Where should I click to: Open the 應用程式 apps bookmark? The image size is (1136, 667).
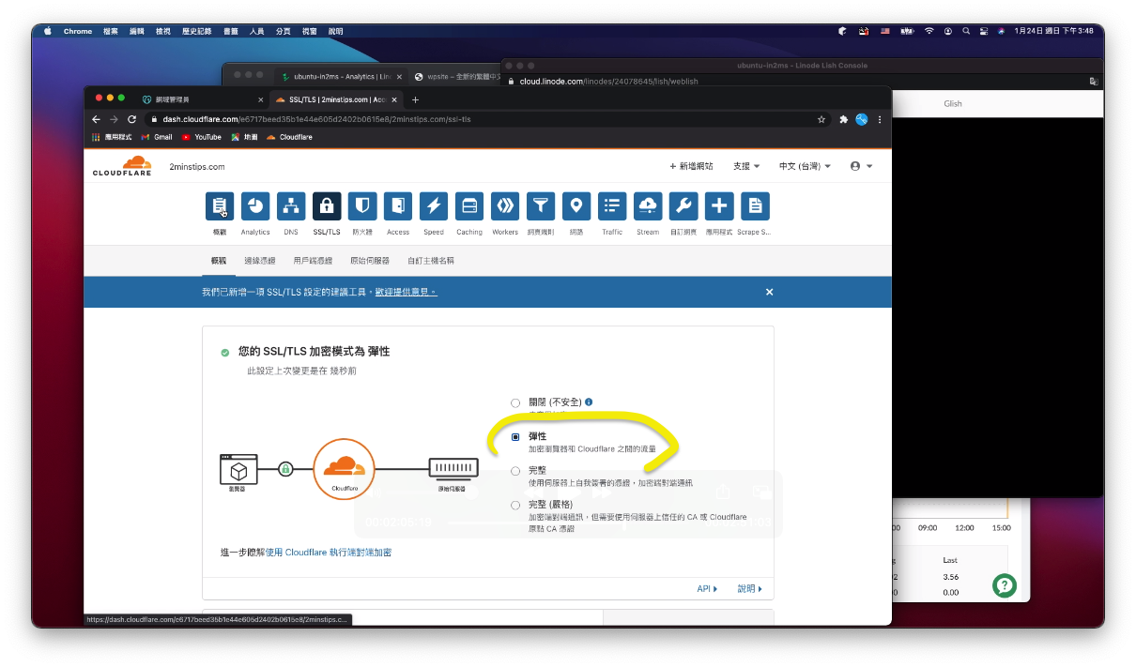coord(111,137)
